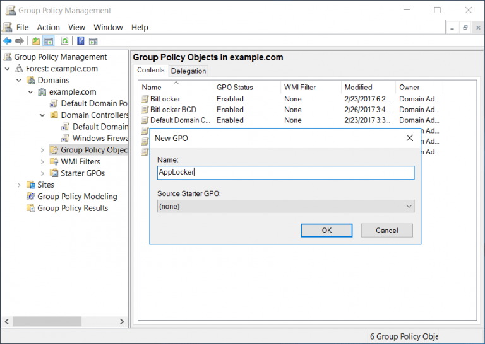Expand the Group Policy Objects node
Image resolution: width=485 pixels, height=344 pixels.
pos(42,150)
